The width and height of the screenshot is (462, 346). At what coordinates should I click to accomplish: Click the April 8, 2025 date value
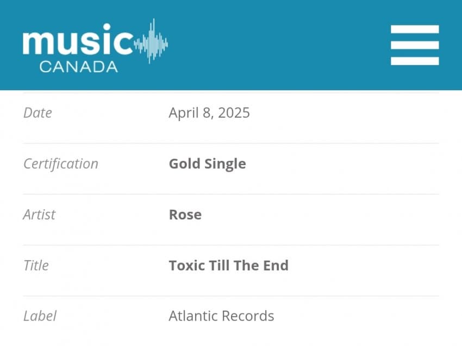pyautogui.click(x=209, y=113)
